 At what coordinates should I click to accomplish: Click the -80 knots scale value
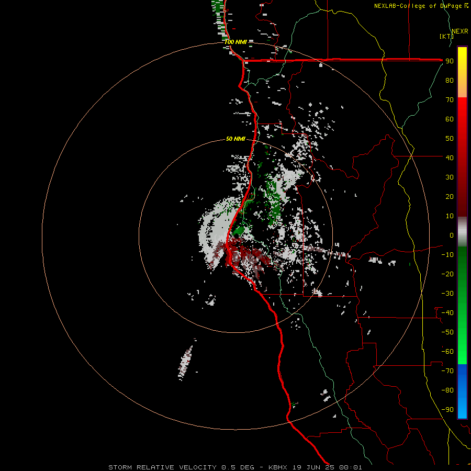point(447,390)
